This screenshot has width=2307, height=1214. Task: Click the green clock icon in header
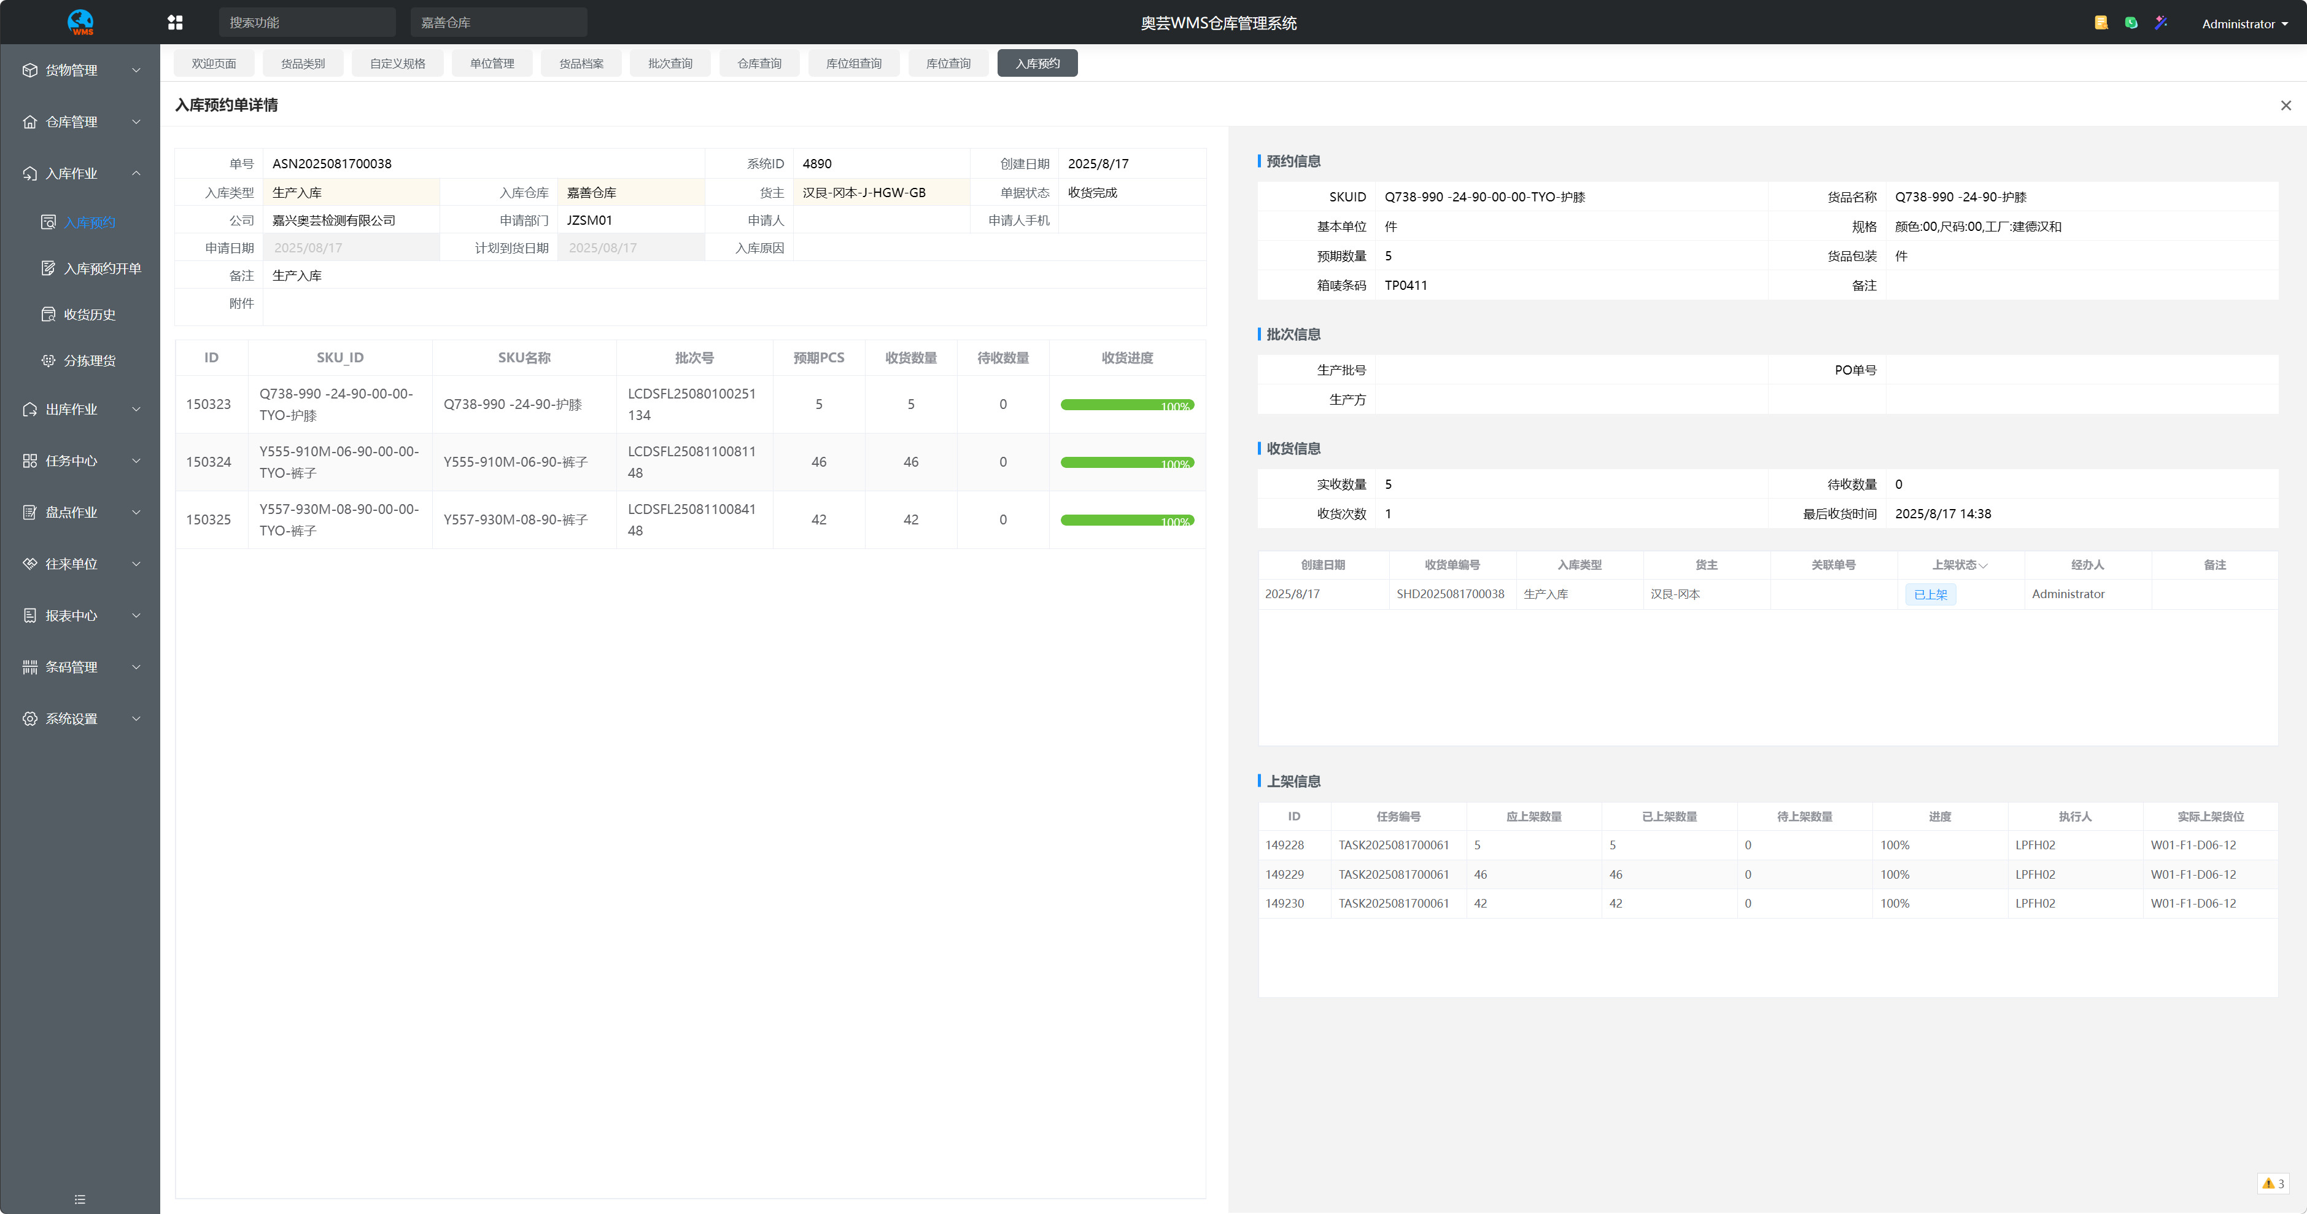coord(2131,22)
